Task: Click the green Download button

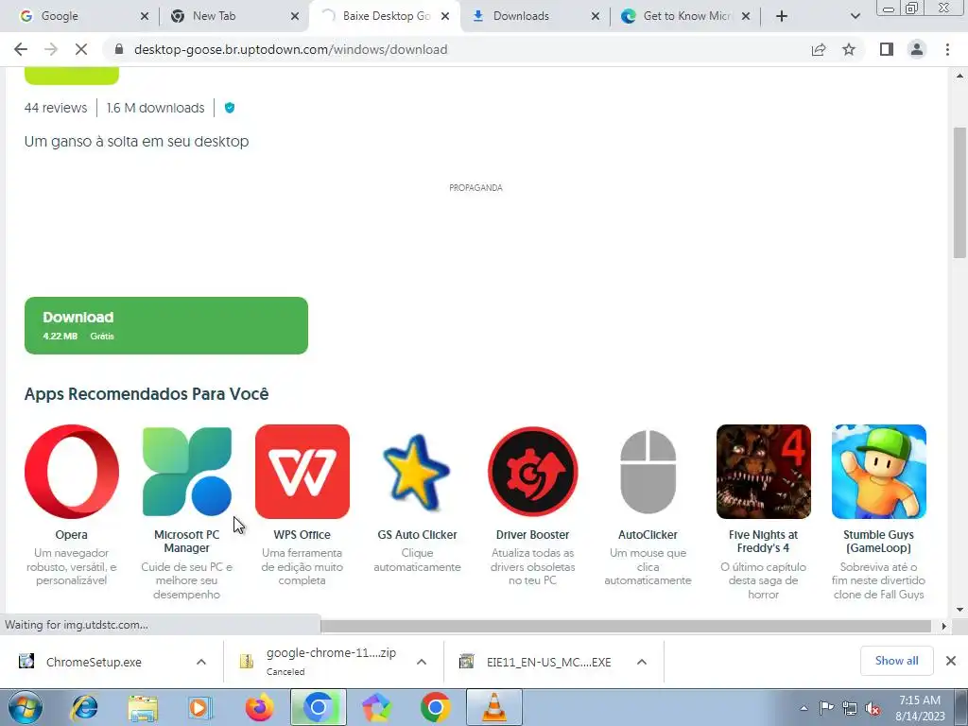Action: 166,325
